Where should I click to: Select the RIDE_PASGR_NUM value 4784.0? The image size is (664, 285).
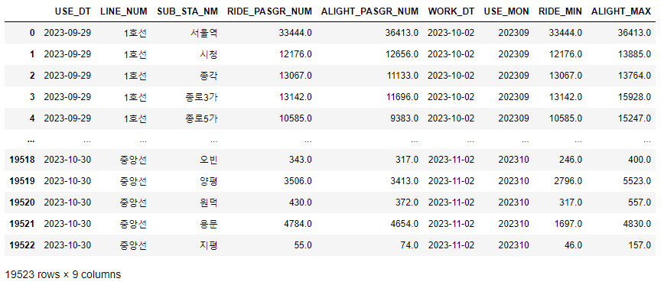(x=298, y=224)
